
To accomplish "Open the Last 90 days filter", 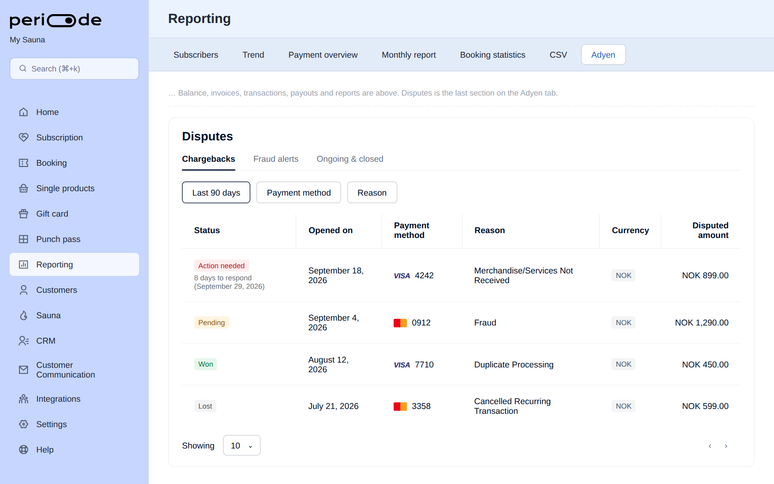I will [x=216, y=192].
